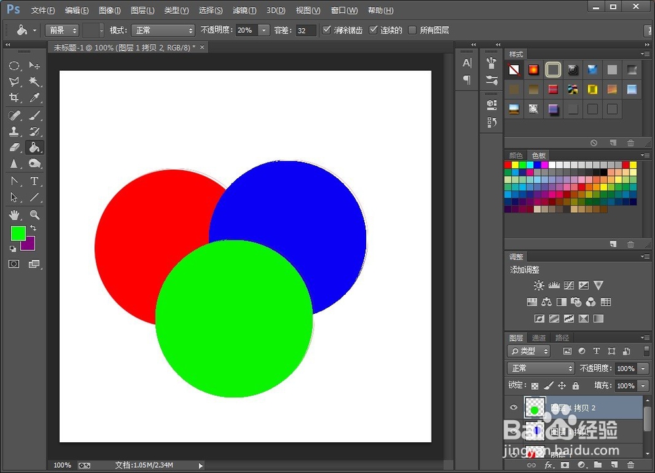Image resolution: width=655 pixels, height=473 pixels.
Task: Select the Hand tool
Action: [14, 215]
